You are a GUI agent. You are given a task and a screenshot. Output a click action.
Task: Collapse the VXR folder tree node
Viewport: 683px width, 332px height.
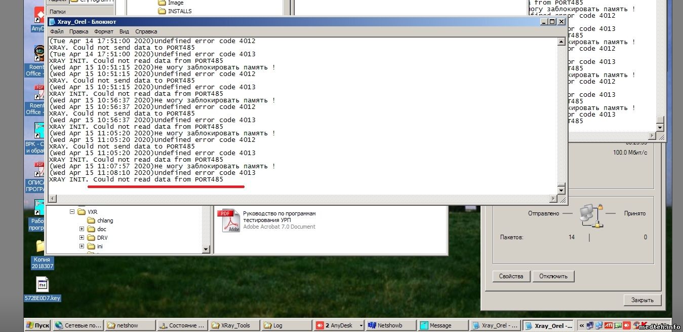(x=72, y=212)
